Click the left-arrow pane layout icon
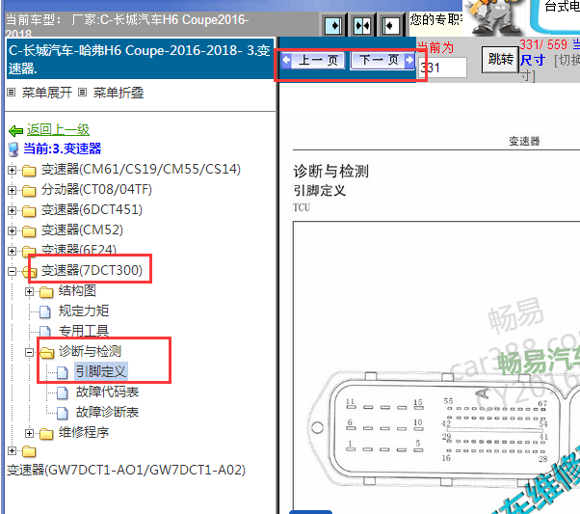This screenshot has width=580, height=514. pyautogui.click(x=390, y=25)
